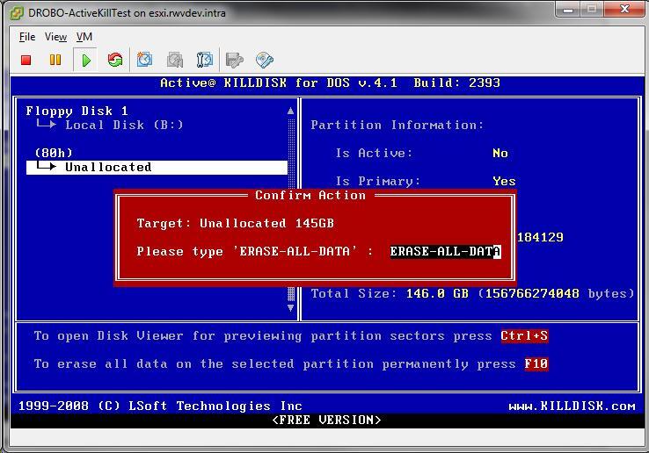The height and width of the screenshot is (453, 649).
Task: Suspend the VM with pause icon
Action: pos(55,60)
